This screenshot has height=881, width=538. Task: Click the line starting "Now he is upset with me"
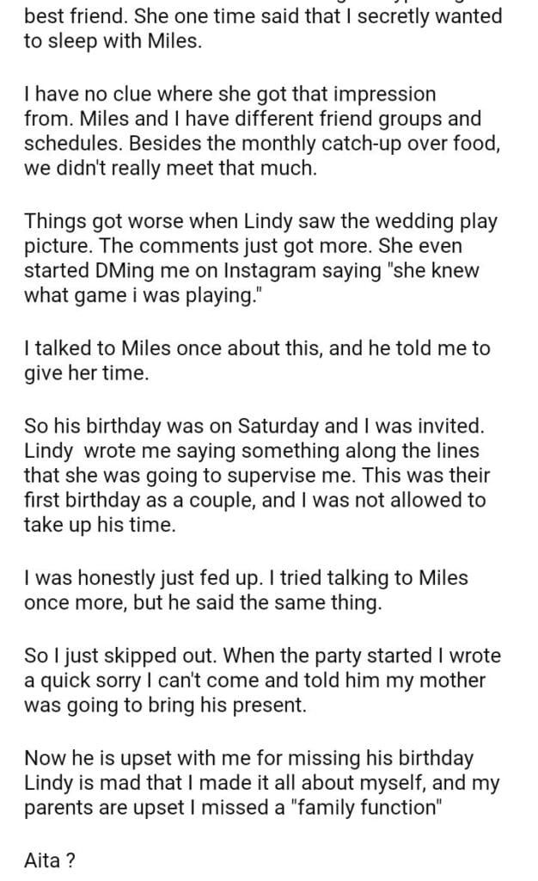point(248,759)
